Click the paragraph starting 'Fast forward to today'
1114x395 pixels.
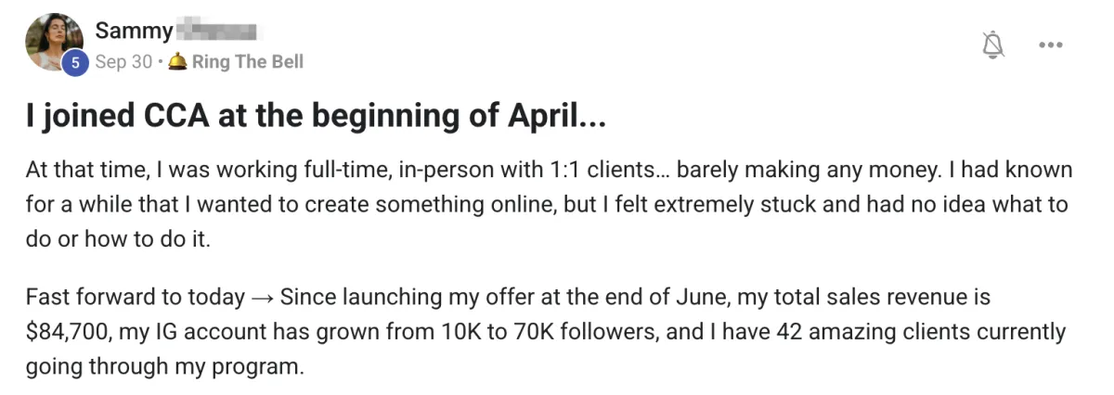point(546,332)
